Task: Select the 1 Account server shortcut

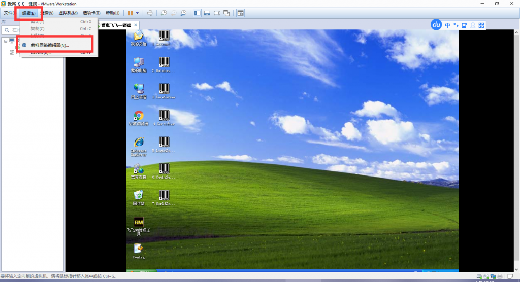Action: click(x=164, y=38)
